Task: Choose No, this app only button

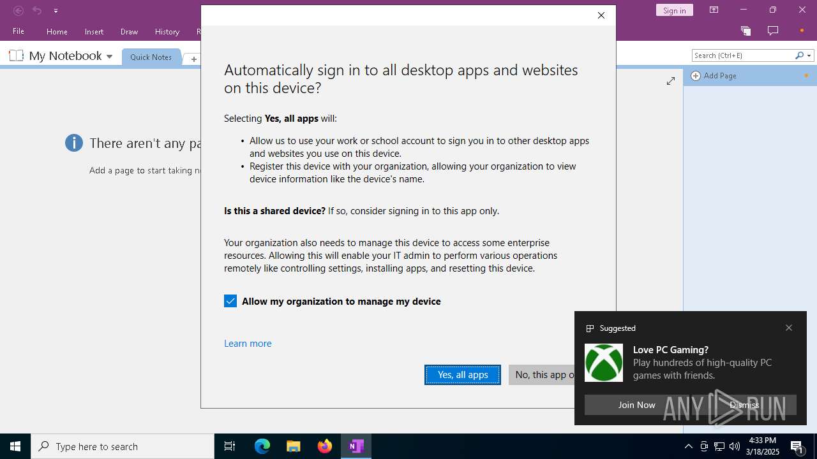Action: pos(542,375)
